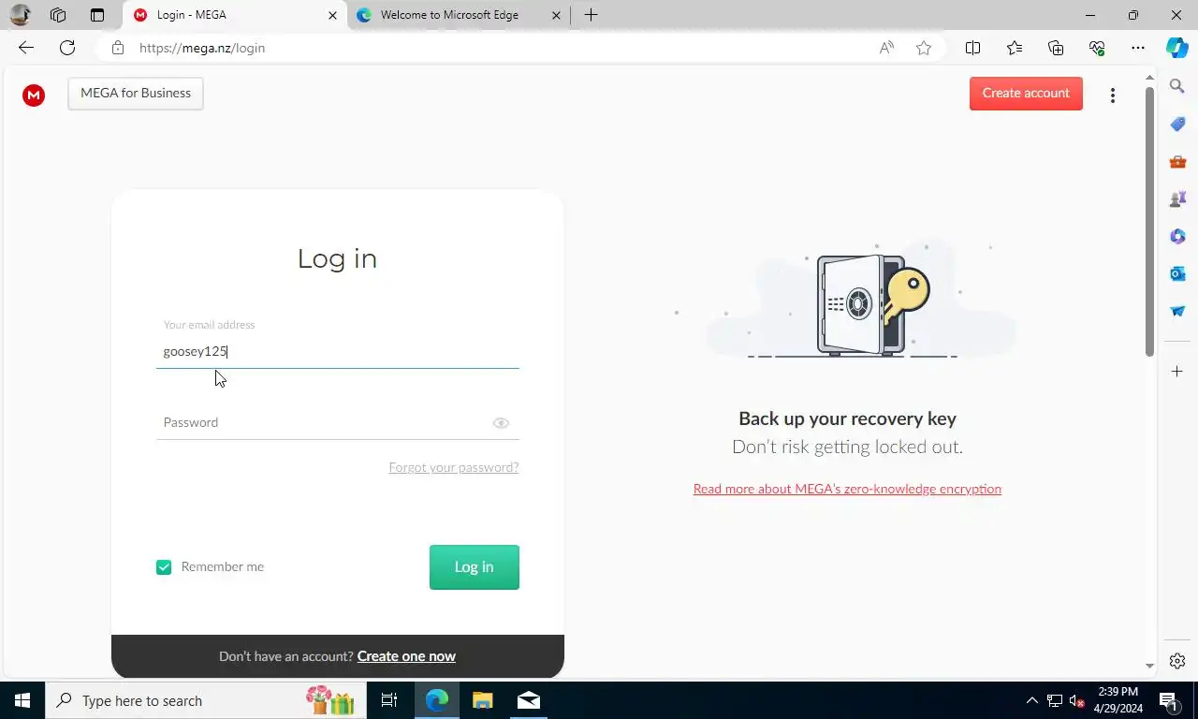Viewport: 1198px width, 719px height.
Task: Open the notification center
Action: tap(1168, 700)
